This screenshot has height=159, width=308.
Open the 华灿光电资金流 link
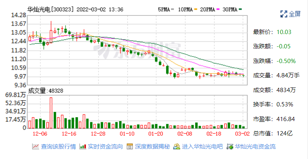256,147
